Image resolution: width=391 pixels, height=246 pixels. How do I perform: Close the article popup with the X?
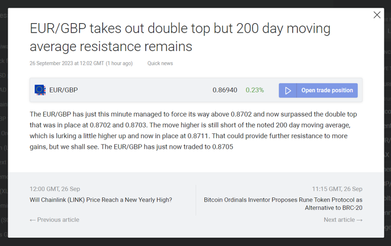[377, 15]
